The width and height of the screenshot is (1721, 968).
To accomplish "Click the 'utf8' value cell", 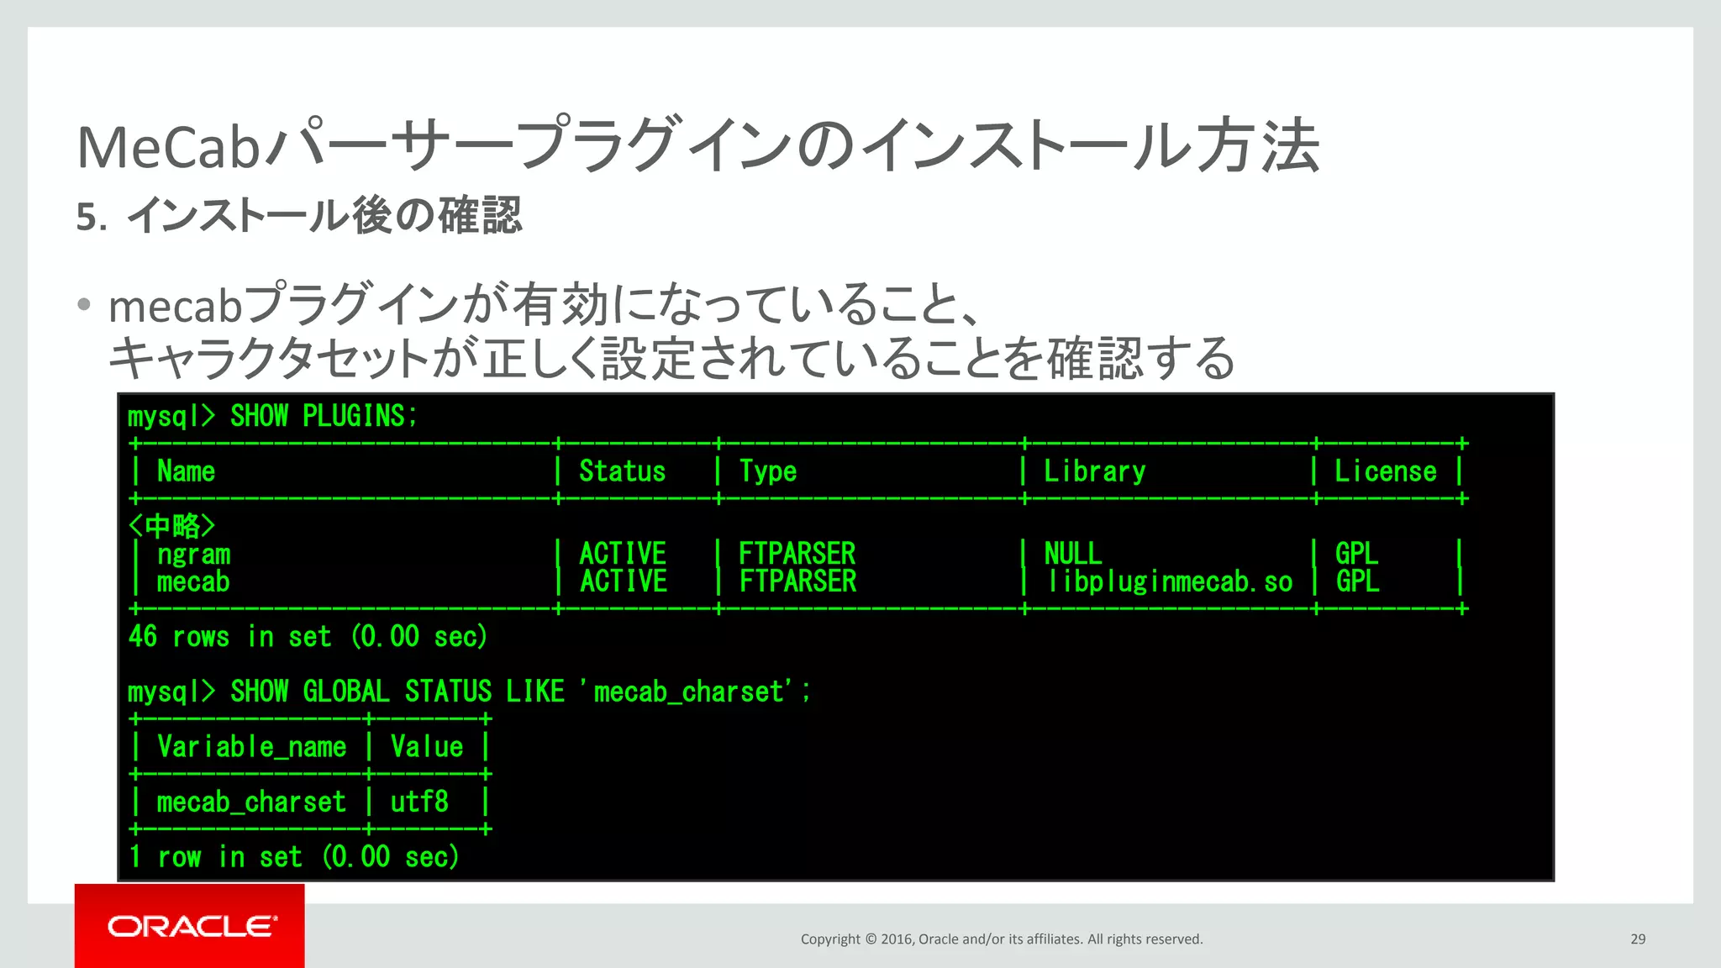I will coord(418,802).
